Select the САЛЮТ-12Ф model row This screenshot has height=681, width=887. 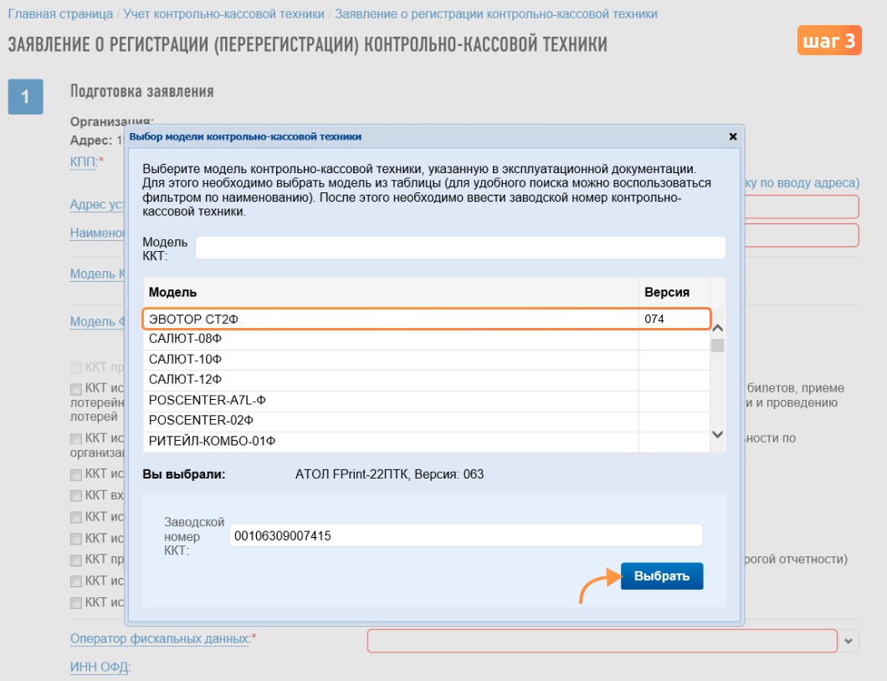pos(427,380)
